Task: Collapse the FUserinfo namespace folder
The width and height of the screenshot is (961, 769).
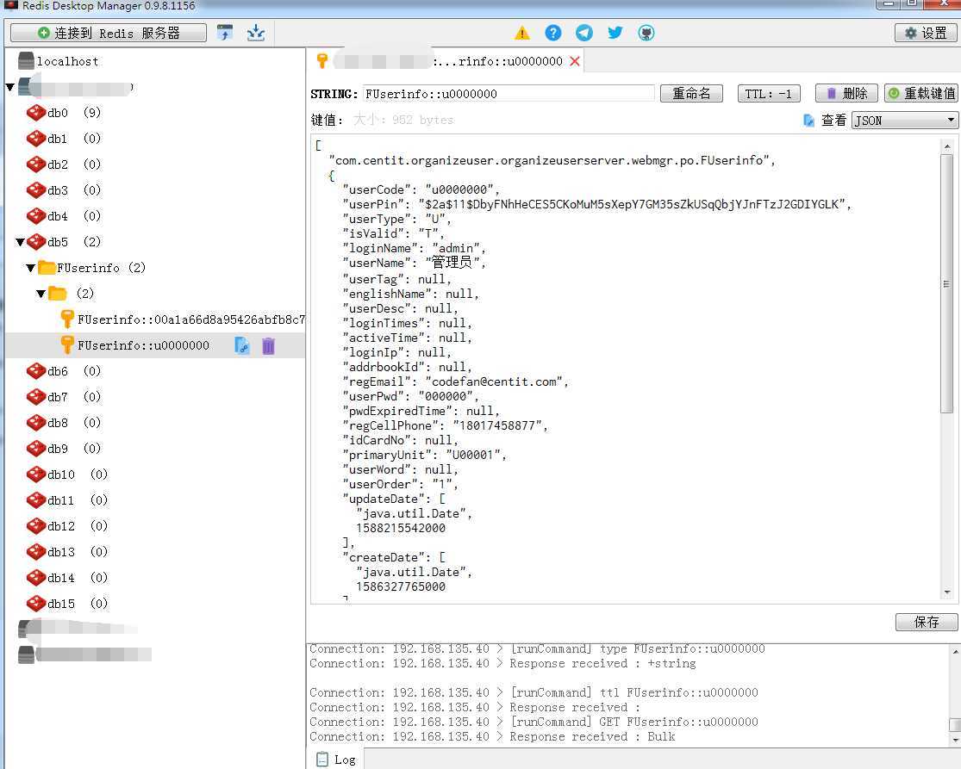Action: pyautogui.click(x=31, y=268)
